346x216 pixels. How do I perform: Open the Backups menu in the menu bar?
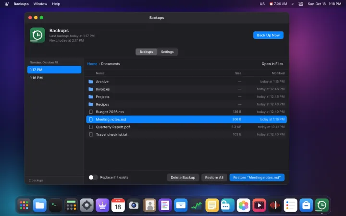coord(21,4)
